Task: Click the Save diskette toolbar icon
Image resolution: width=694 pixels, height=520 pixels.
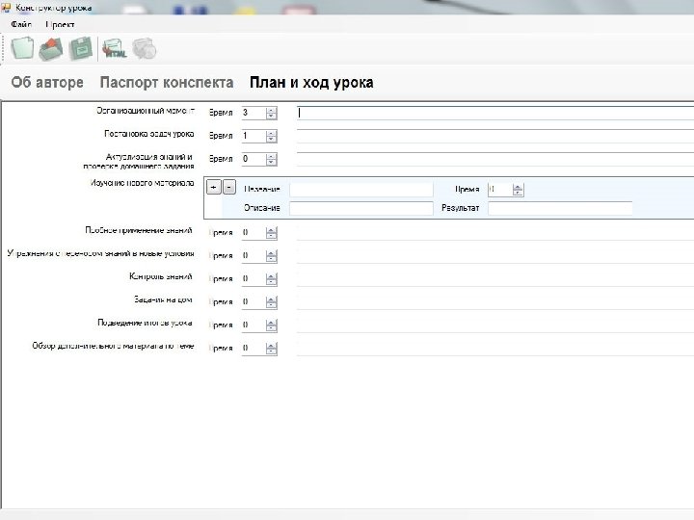Action: 81,48
